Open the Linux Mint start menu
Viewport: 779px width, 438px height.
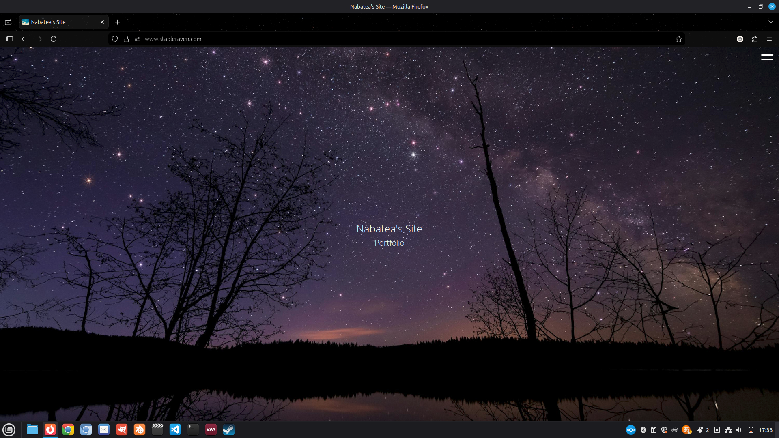click(9, 429)
